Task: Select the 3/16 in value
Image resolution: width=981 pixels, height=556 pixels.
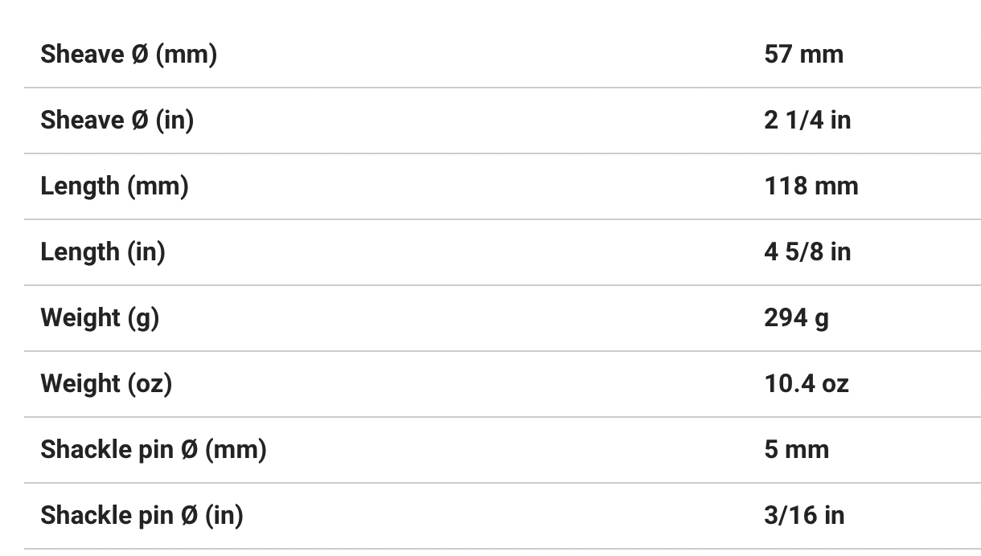Action: [804, 515]
